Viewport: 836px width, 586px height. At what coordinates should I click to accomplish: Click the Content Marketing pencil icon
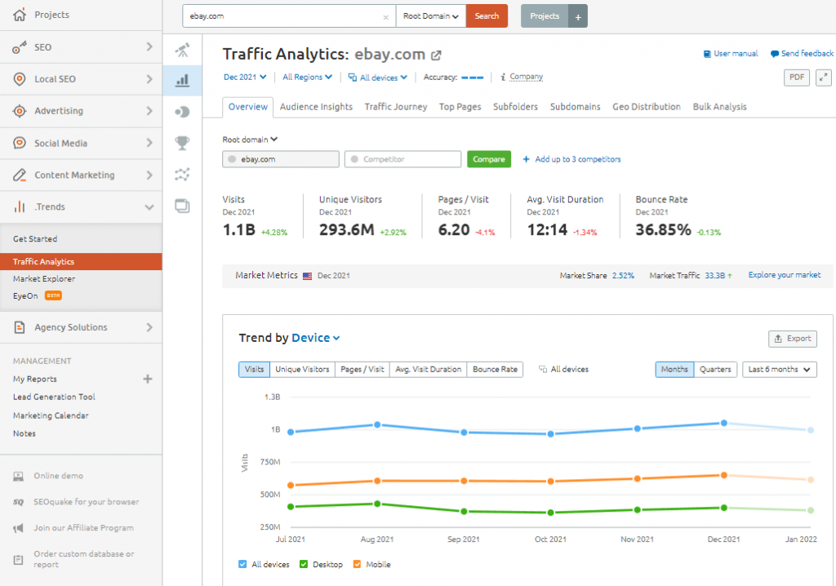point(20,175)
